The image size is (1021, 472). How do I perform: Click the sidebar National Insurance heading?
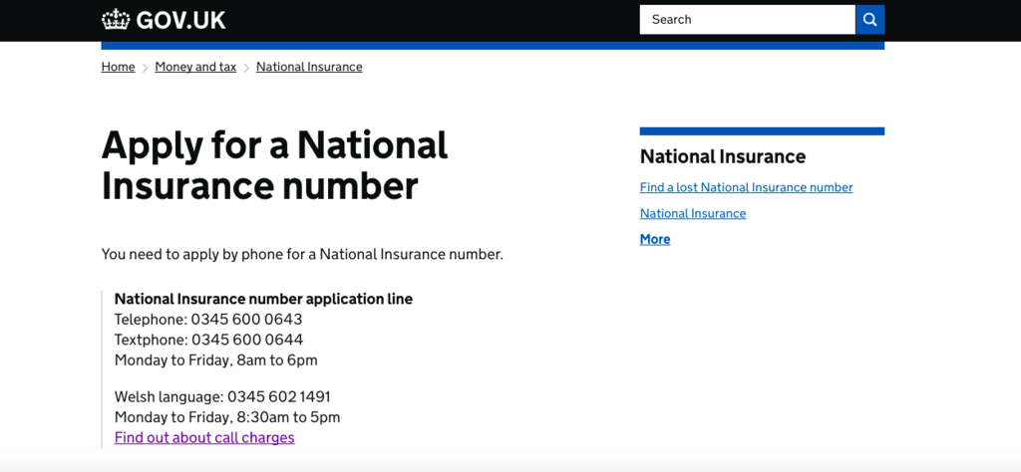723,156
